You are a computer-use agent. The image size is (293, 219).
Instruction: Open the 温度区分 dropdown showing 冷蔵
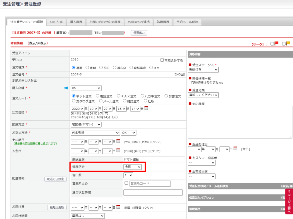[x=132, y=167]
